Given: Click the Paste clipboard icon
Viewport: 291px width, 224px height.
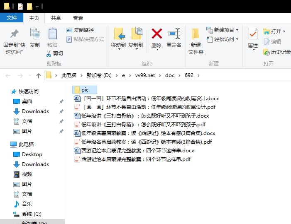Looking at the screenshot, I should (52, 38).
